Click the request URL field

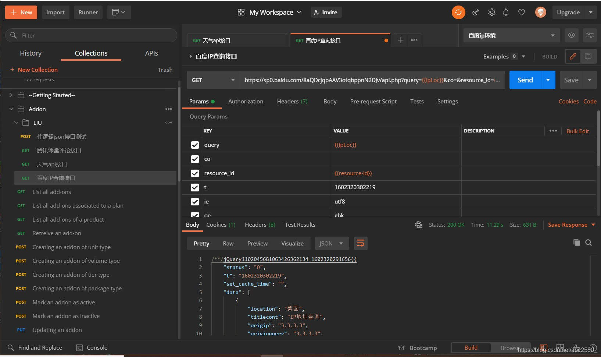click(x=372, y=80)
